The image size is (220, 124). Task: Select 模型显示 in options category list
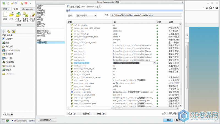coord(41,13)
